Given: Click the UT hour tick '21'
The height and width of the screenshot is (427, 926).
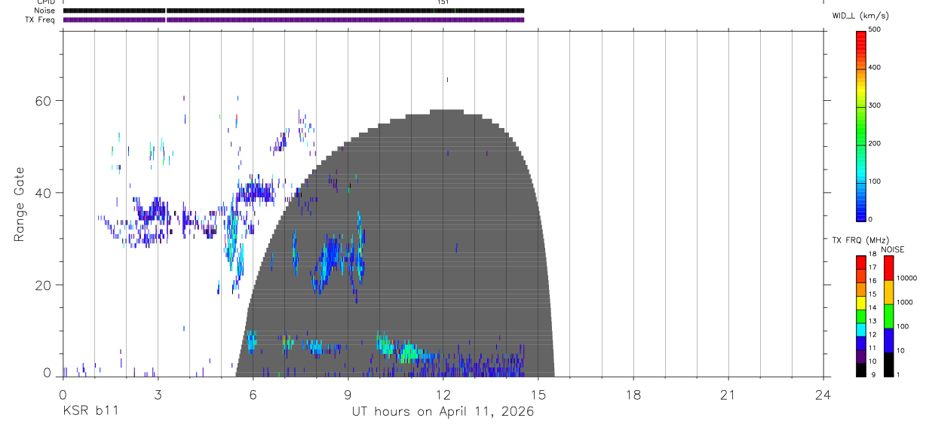Looking at the screenshot, I should [728, 394].
